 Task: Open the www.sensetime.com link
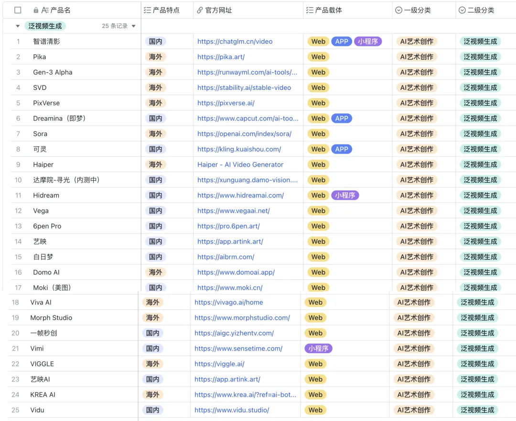coord(238,349)
